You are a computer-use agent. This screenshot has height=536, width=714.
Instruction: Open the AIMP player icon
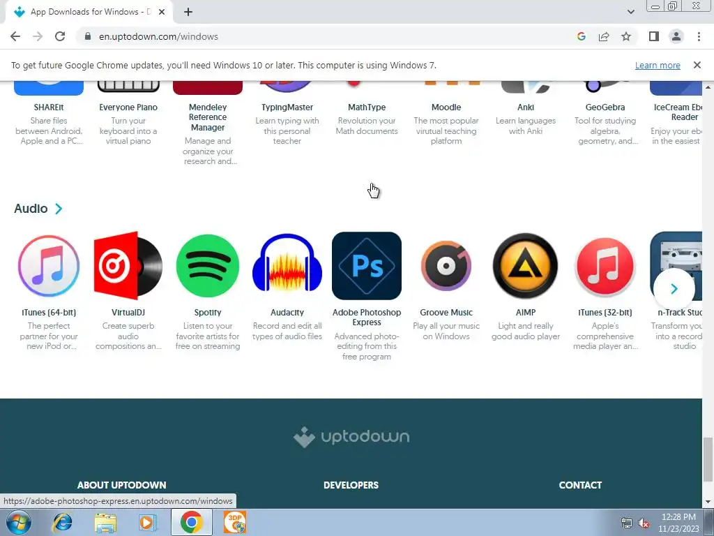coord(526,266)
